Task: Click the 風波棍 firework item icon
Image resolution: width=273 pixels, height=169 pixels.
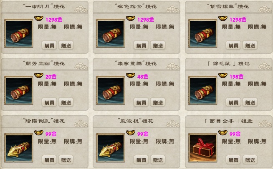Action: coord(110,148)
